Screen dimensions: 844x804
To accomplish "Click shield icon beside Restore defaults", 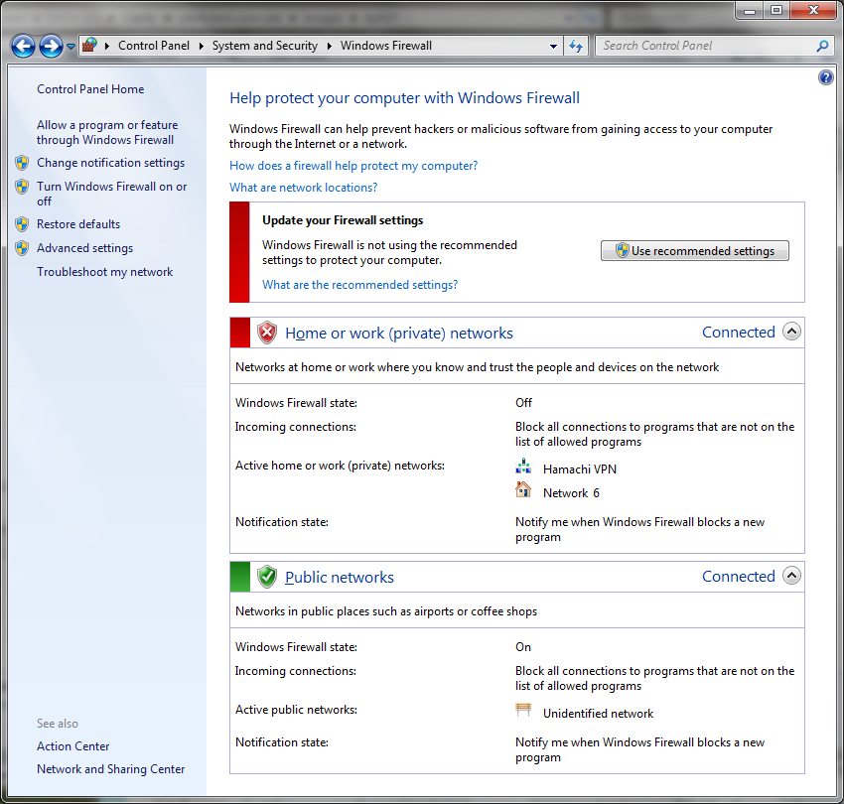I will coord(22,224).
